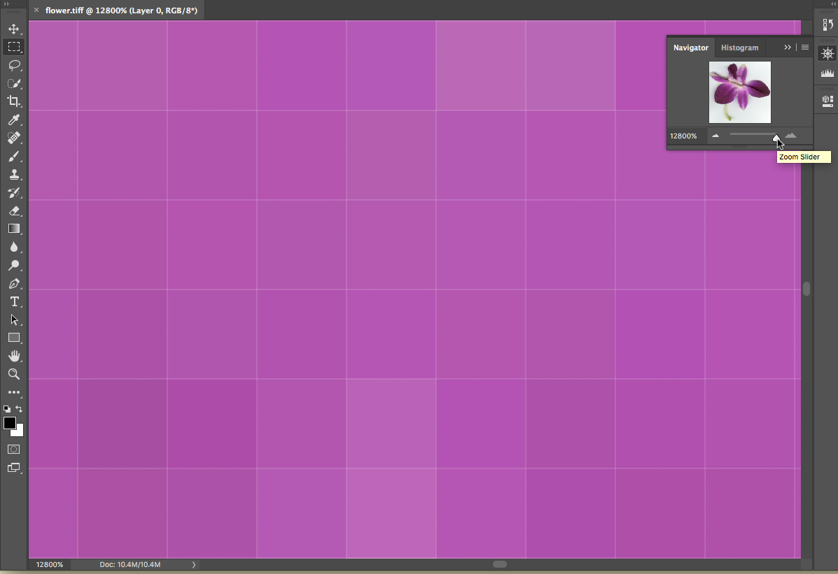The height and width of the screenshot is (574, 838).
Task: Open the Navigator panel menu
Action: pos(805,48)
